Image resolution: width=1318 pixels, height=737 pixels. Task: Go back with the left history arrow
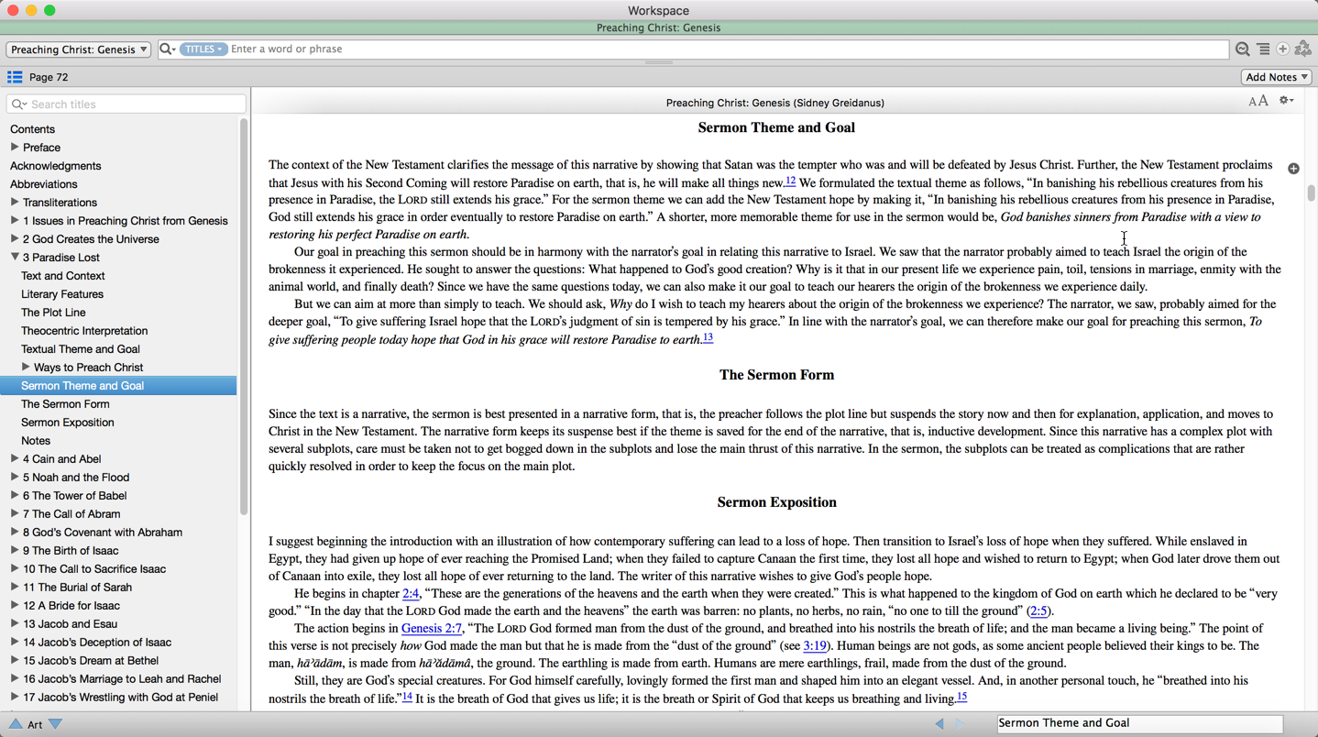pos(939,724)
